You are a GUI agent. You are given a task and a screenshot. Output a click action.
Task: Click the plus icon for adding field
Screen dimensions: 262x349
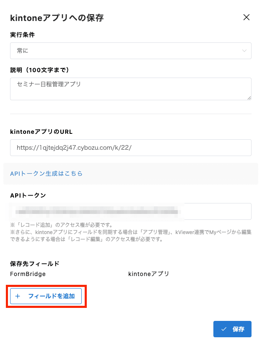tap(18, 296)
